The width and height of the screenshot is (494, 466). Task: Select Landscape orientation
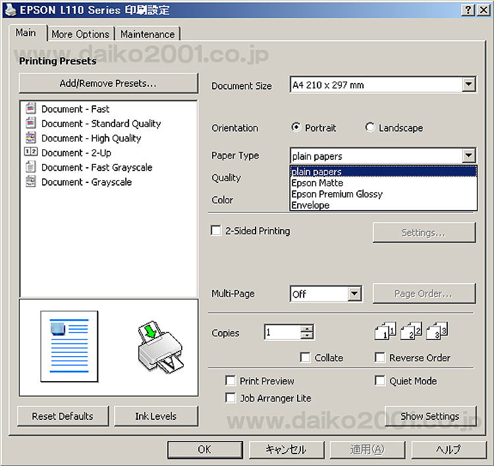point(370,127)
